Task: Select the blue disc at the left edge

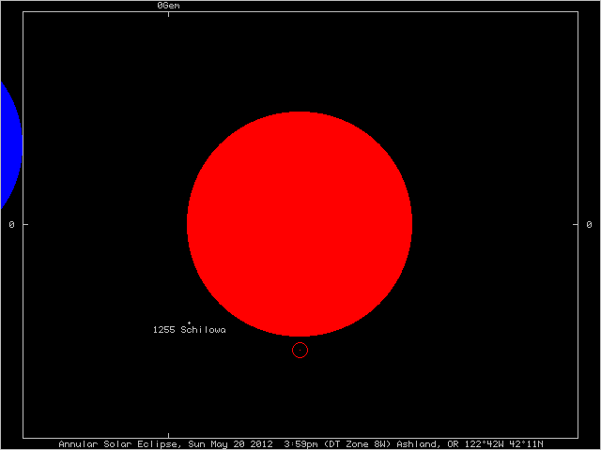Action: pyautogui.click(x=8, y=141)
